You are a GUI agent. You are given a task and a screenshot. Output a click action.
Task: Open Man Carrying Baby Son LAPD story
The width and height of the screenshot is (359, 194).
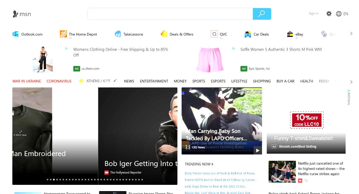click(x=216, y=135)
